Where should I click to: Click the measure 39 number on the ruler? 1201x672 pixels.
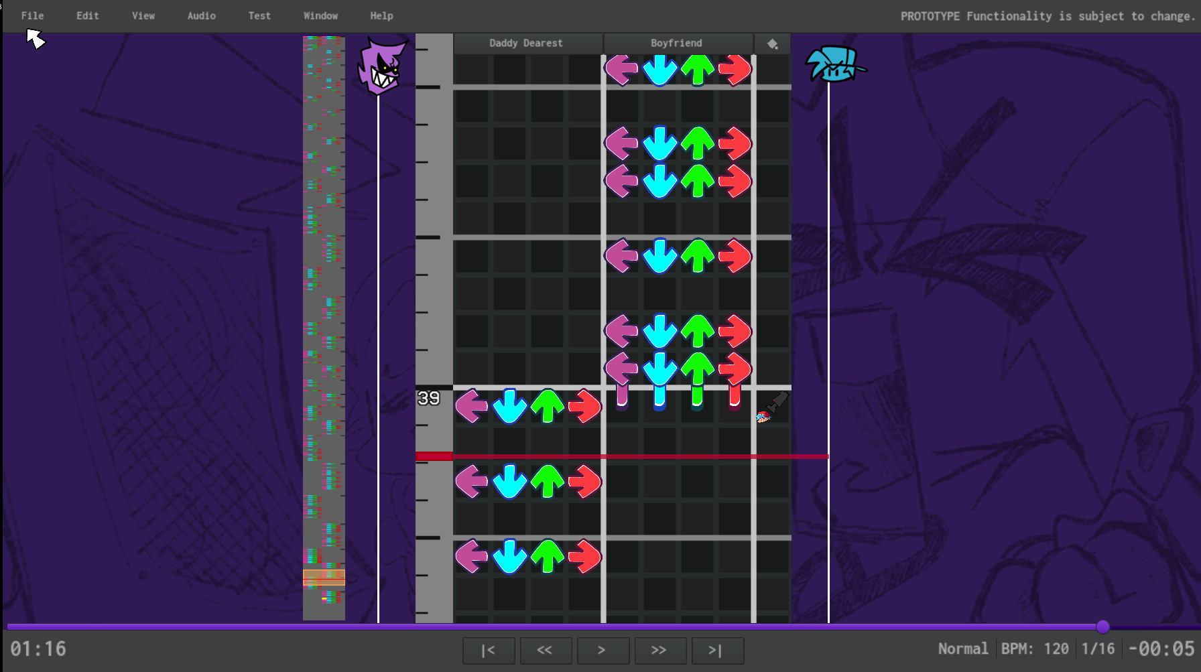[x=429, y=398]
